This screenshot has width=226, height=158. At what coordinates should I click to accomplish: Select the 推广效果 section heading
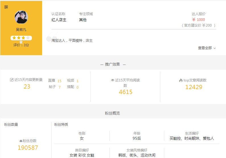click(112, 64)
